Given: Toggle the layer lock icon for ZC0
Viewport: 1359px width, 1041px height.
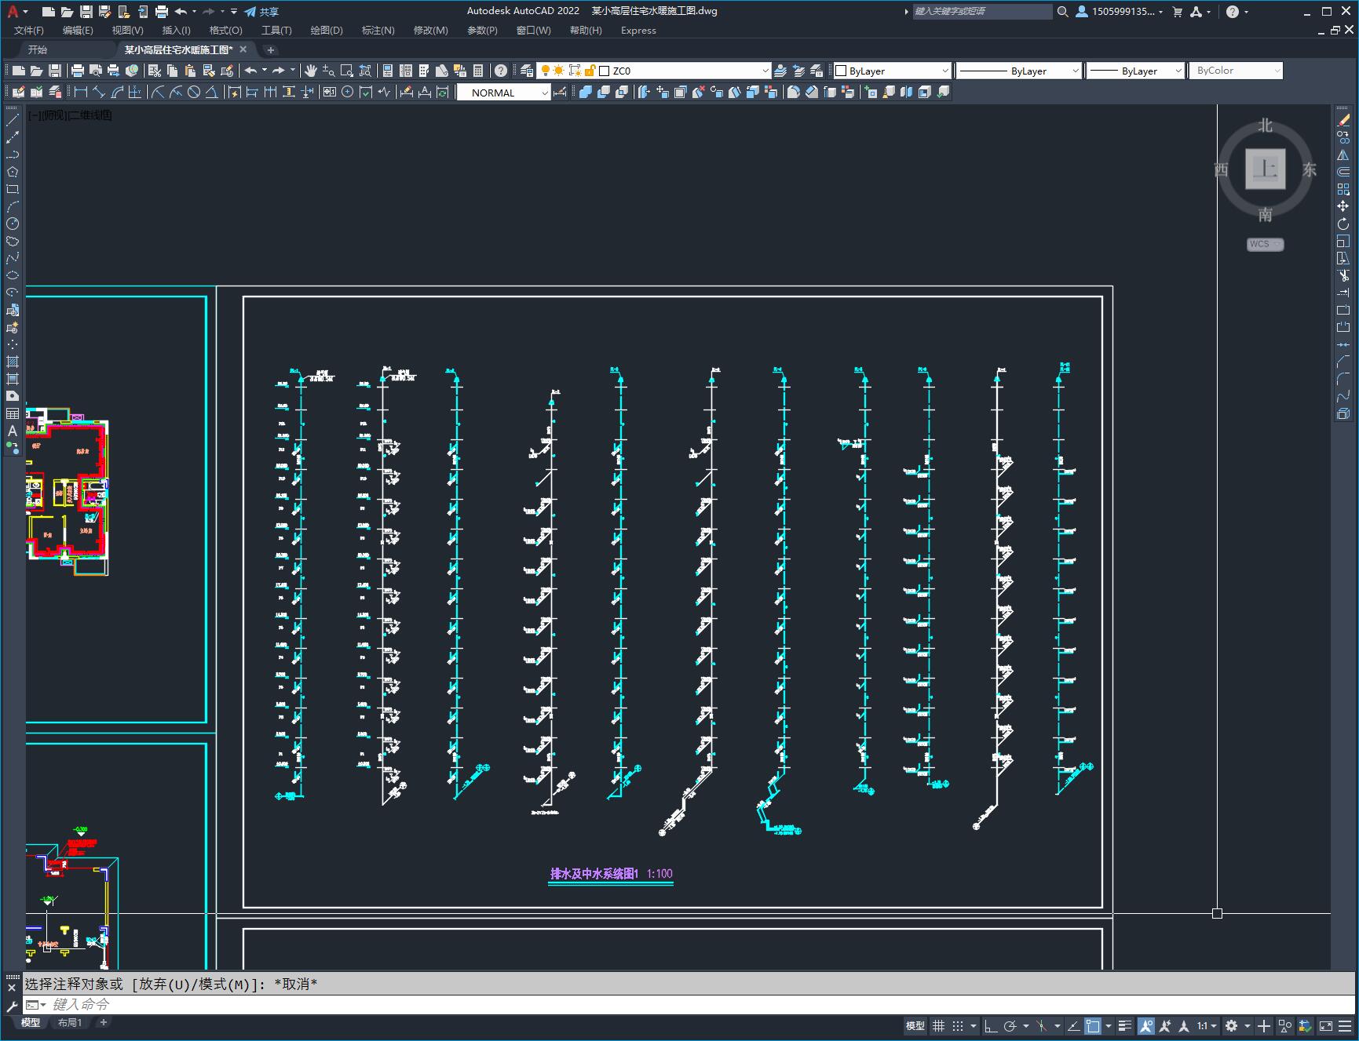Looking at the screenshot, I should tap(590, 71).
